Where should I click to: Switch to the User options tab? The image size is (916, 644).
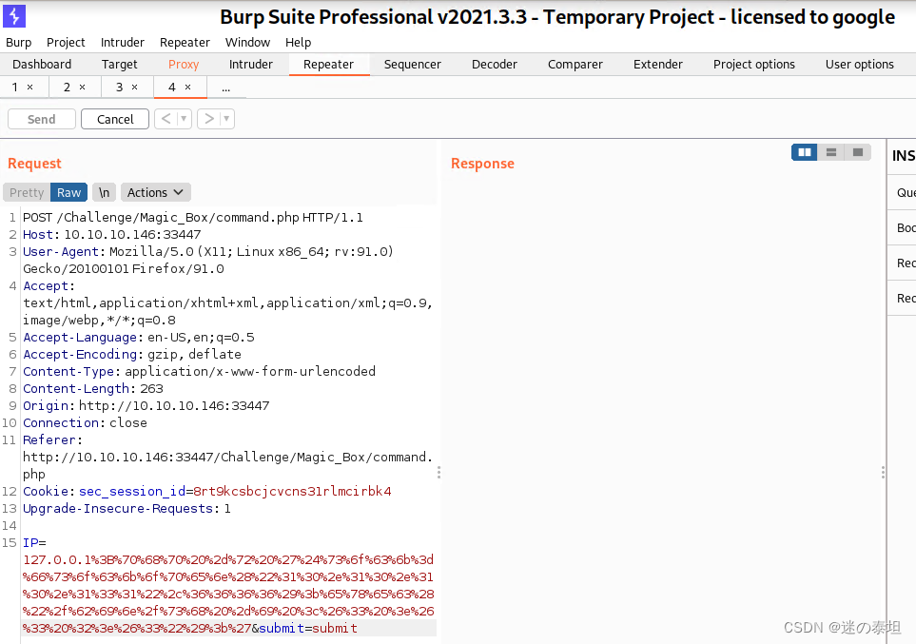pyautogui.click(x=859, y=65)
